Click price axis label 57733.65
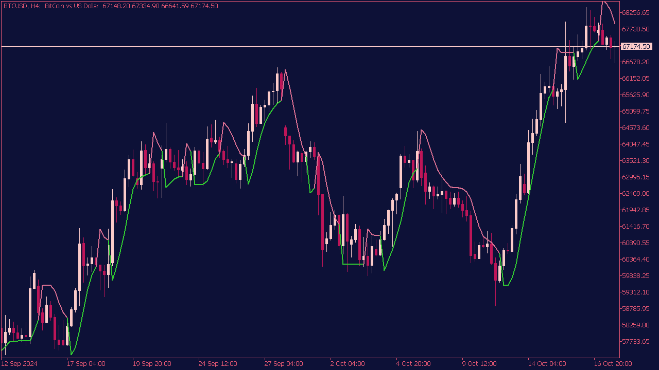Image resolution: width=659 pixels, height=370 pixels. 636,341
